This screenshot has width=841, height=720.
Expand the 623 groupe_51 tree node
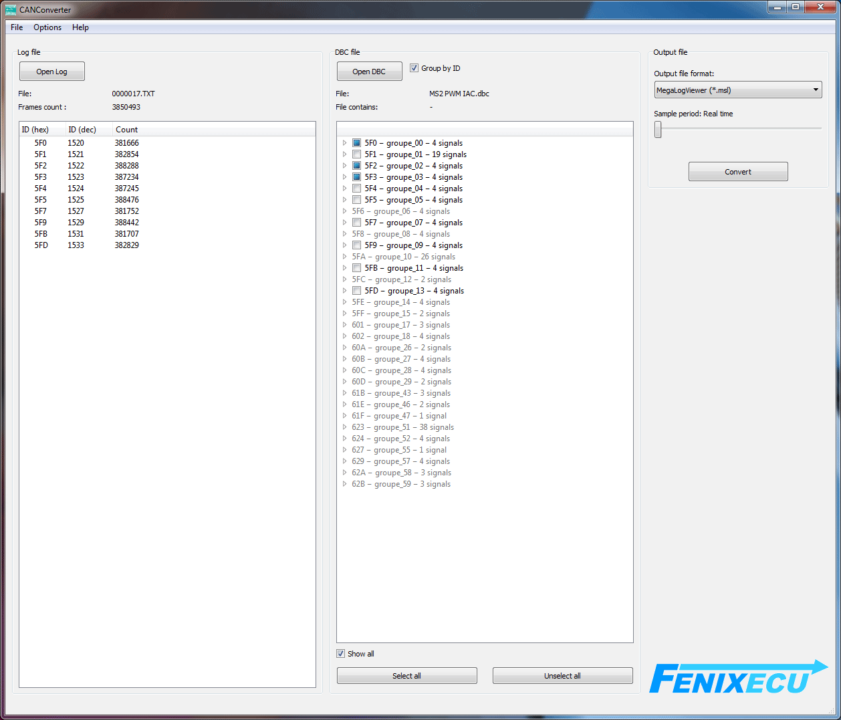tap(345, 427)
